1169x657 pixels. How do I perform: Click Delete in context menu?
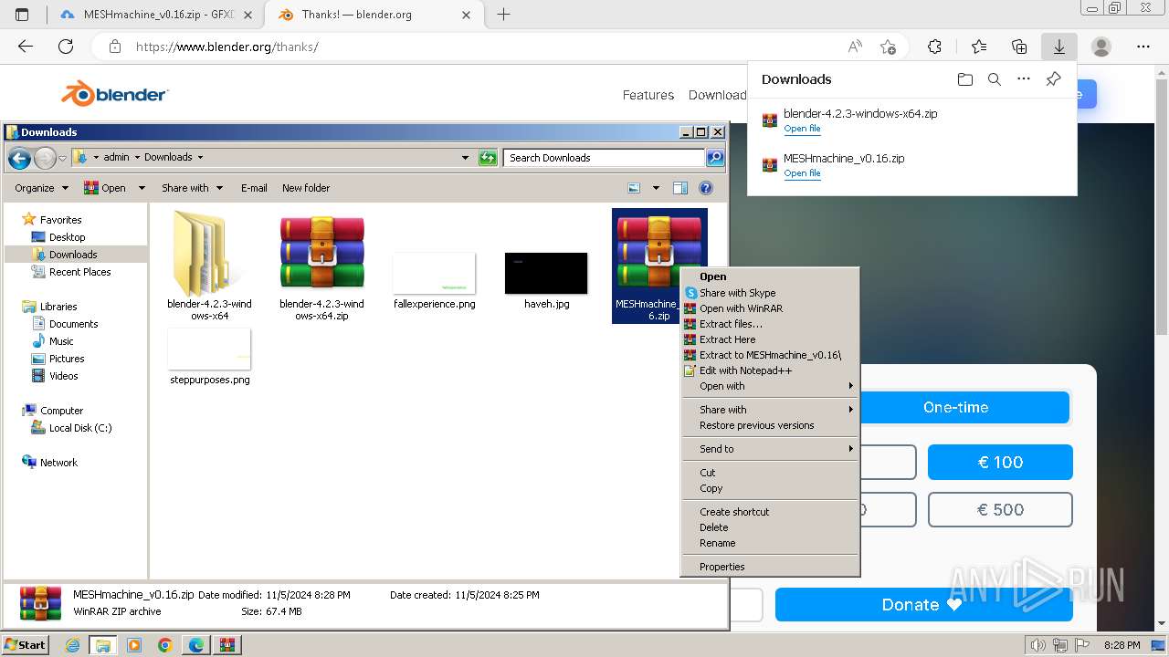[771, 527]
